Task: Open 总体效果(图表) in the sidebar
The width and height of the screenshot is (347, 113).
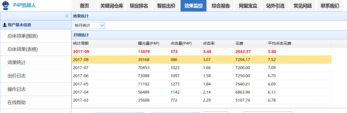Action: click(x=36, y=36)
